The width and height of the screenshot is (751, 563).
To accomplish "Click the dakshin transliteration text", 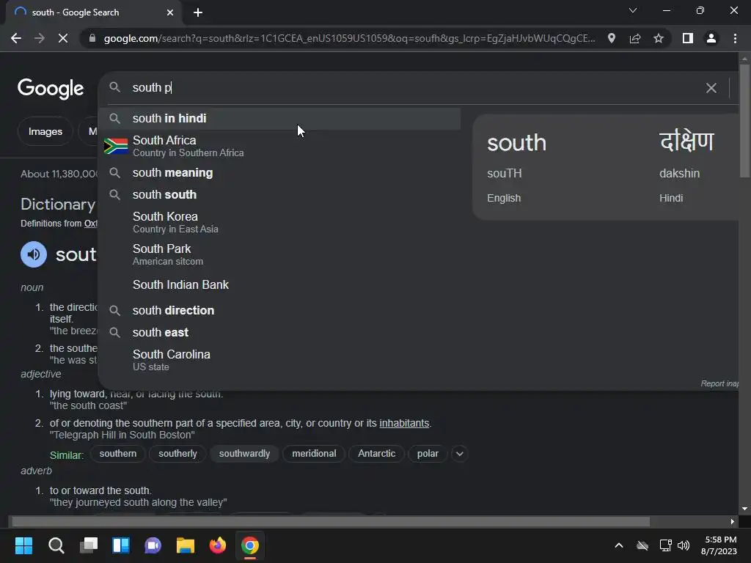I will (x=679, y=173).
